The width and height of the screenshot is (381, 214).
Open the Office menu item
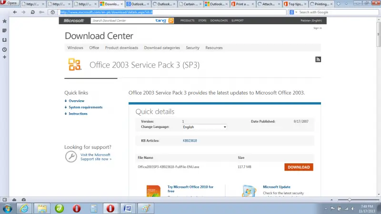pyautogui.click(x=94, y=48)
